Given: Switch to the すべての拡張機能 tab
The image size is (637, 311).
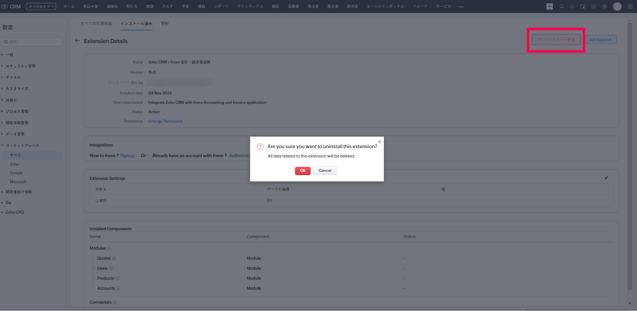Looking at the screenshot, I should [96, 24].
